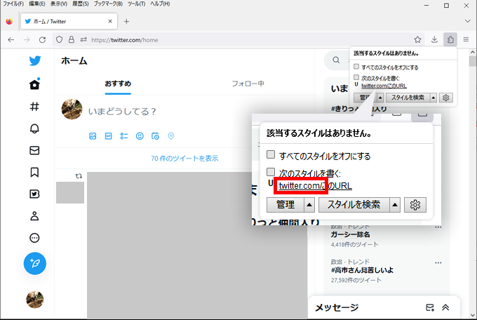Open the account avatar at the sidebar bottom
The width and height of the screenshot is (477, 320).
34,299
